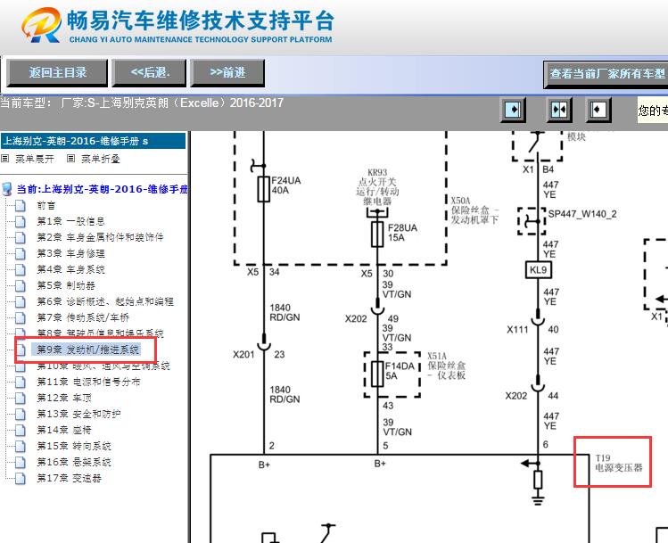The width and height of the screenshot is (668, 543).
Task: Click the page icon beside 第11章 电源和信号分布
Action: click(20, 382)
